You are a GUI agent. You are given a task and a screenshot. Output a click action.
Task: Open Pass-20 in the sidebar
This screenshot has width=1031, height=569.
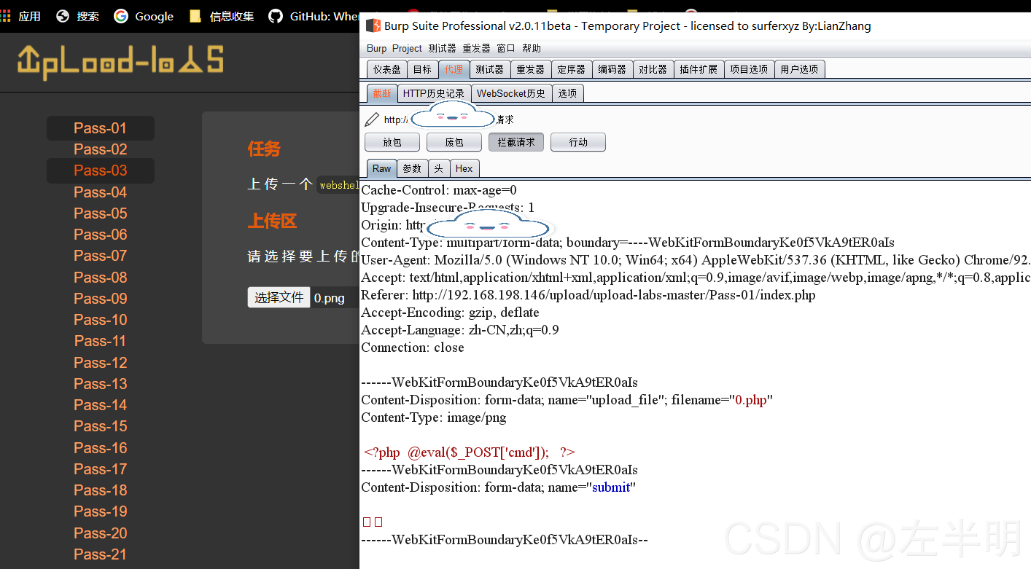tap(101, 533)
